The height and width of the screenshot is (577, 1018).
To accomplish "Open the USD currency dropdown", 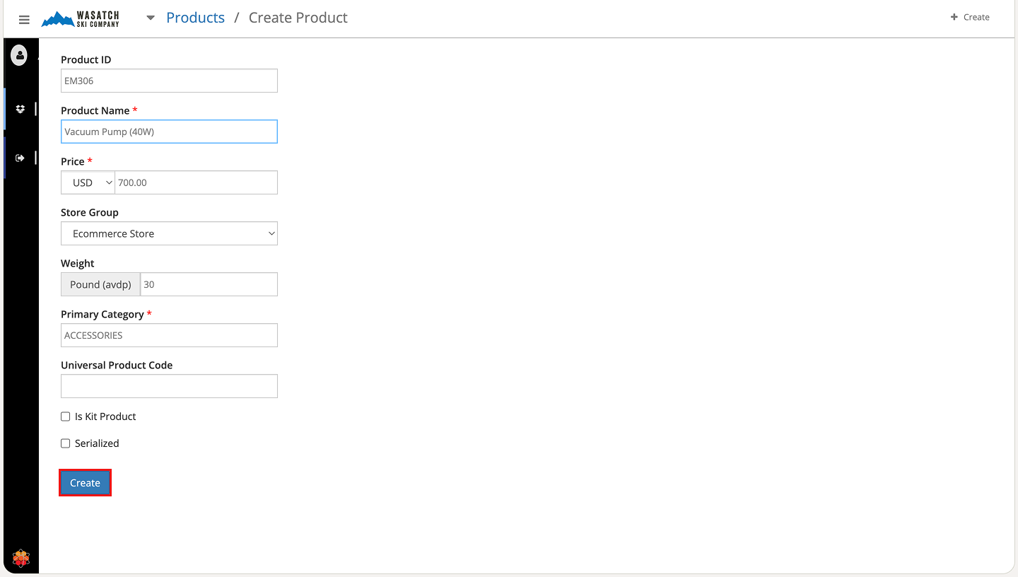I will click(88, 182).
